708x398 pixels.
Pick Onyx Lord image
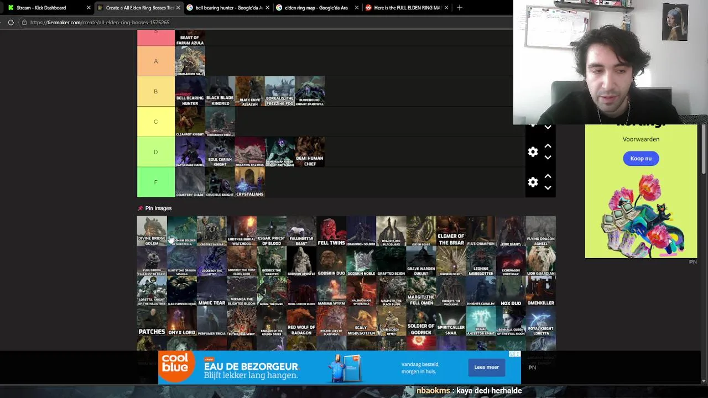181,321
